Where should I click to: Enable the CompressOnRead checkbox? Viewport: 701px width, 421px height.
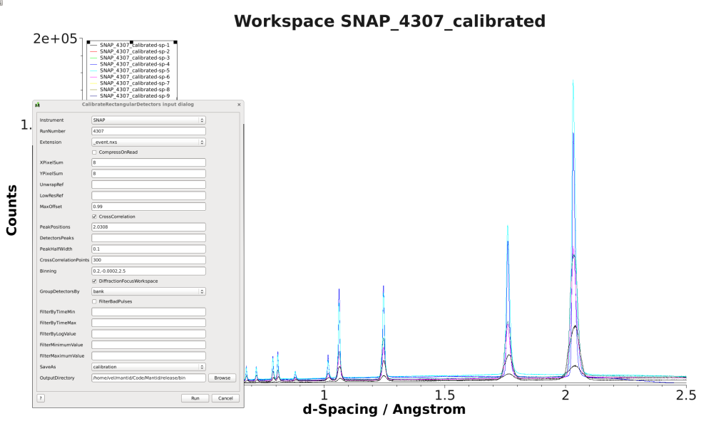[95, 152]
